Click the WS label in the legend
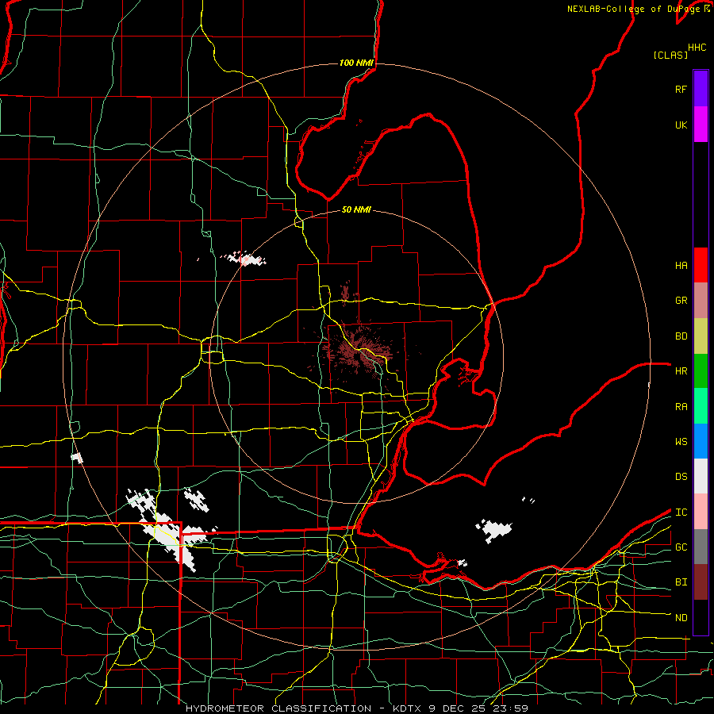 [681, 442]
